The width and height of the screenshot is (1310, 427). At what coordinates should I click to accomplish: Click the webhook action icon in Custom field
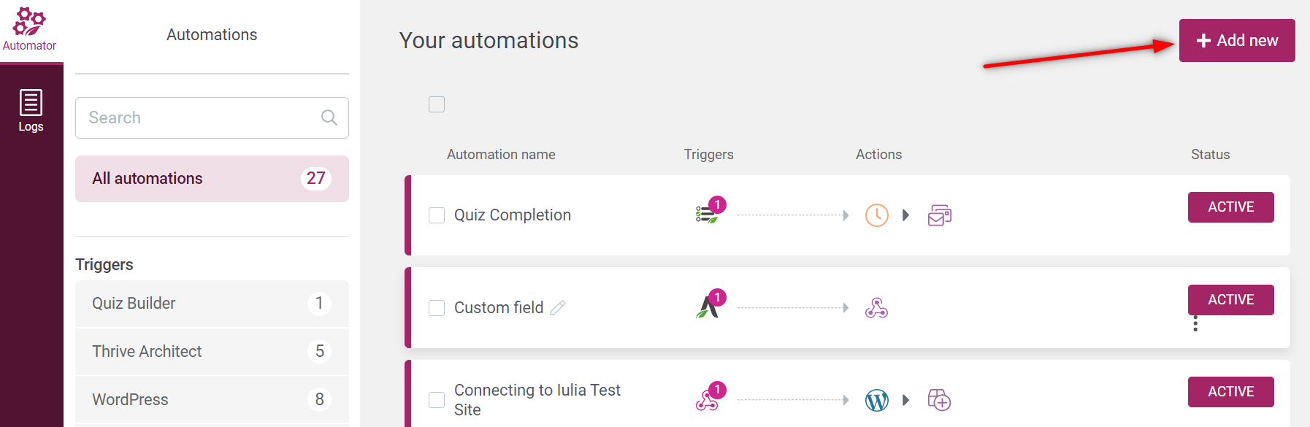click(x=876, y=308)
